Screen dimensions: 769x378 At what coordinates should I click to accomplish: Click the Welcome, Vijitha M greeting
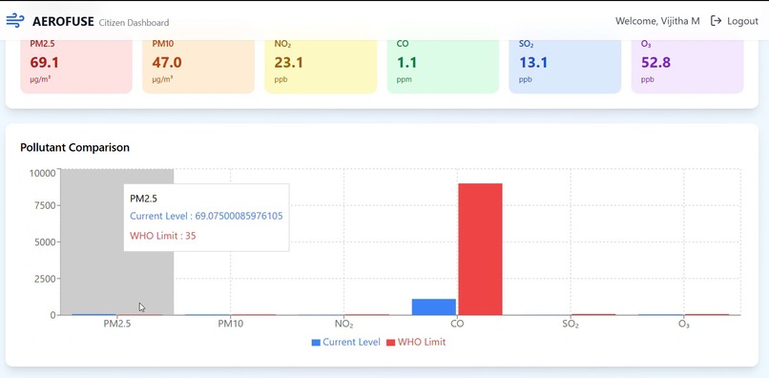(x=657, y=21)
